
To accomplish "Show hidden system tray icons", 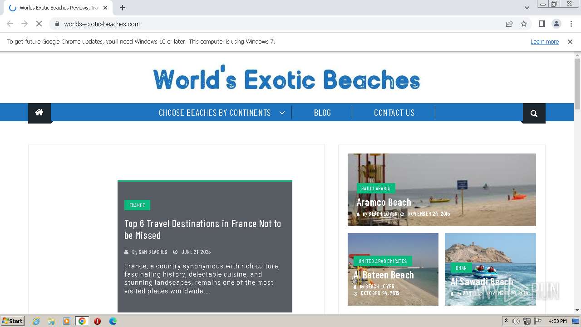I will (506, 321).
